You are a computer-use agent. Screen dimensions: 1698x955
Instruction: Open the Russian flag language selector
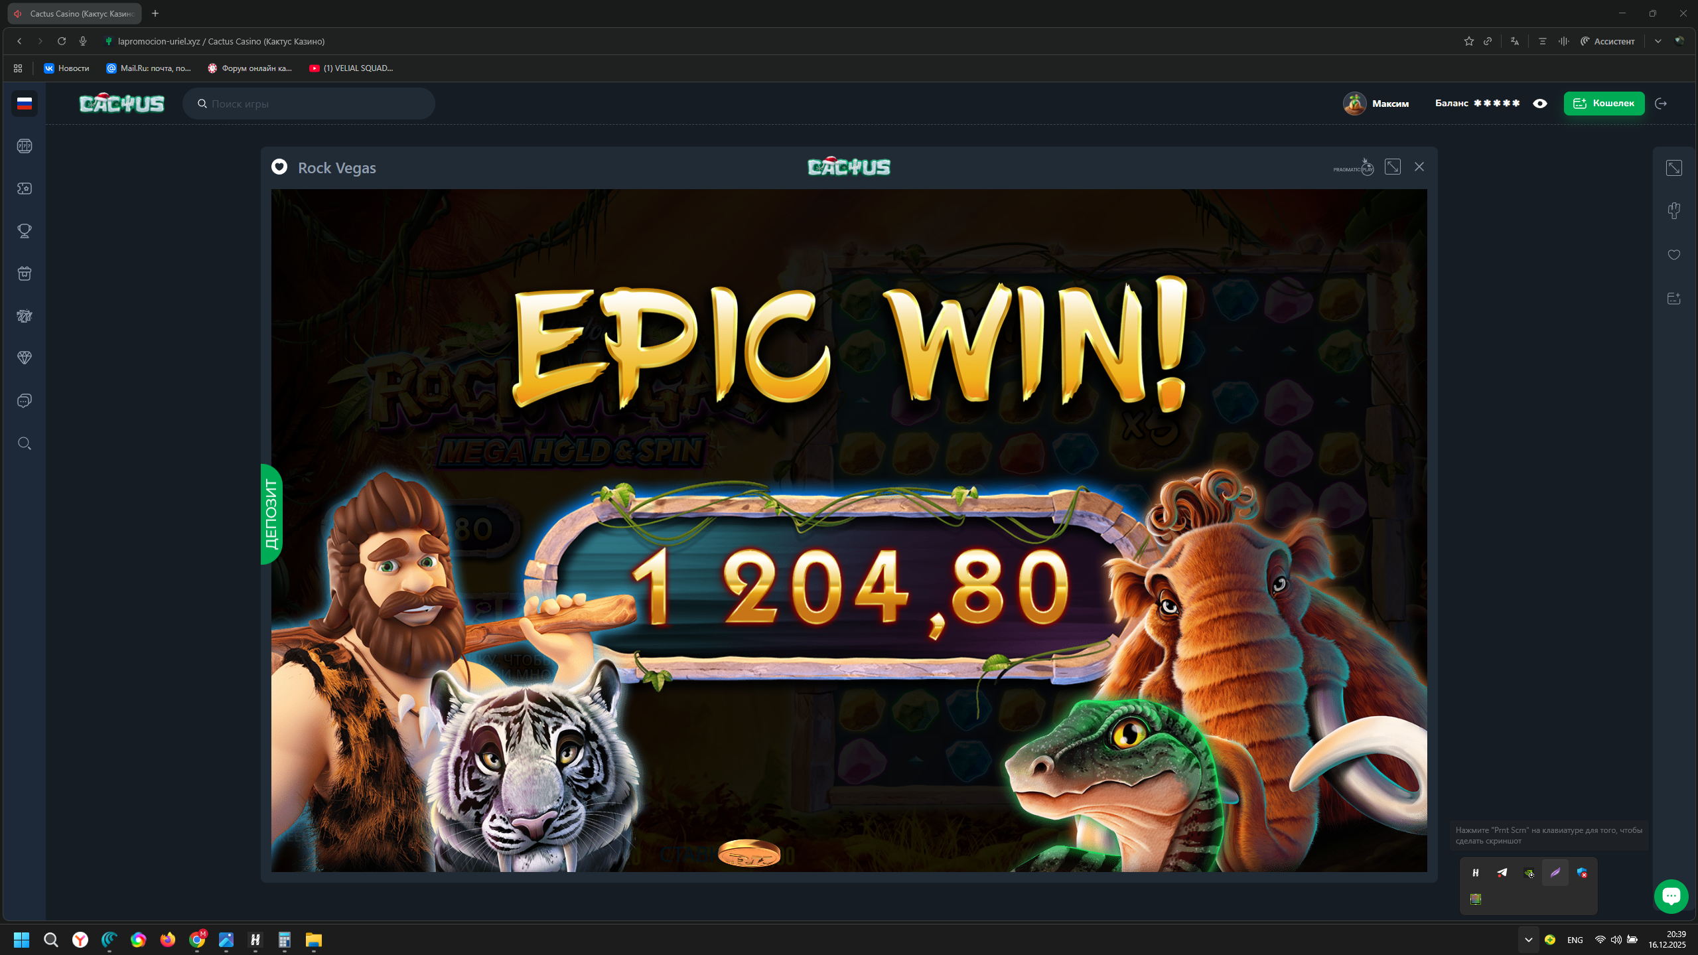(x=25, y=104)
